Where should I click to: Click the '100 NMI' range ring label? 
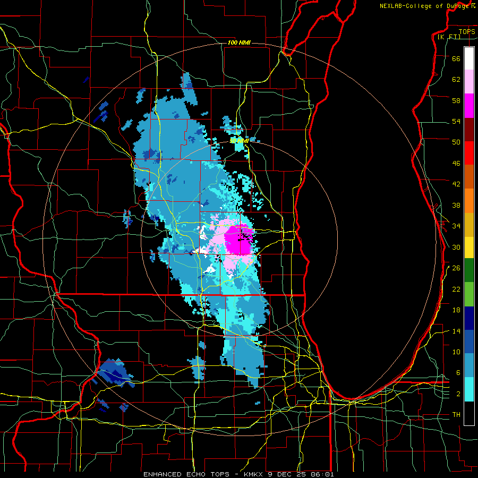[x=239, y=42]
